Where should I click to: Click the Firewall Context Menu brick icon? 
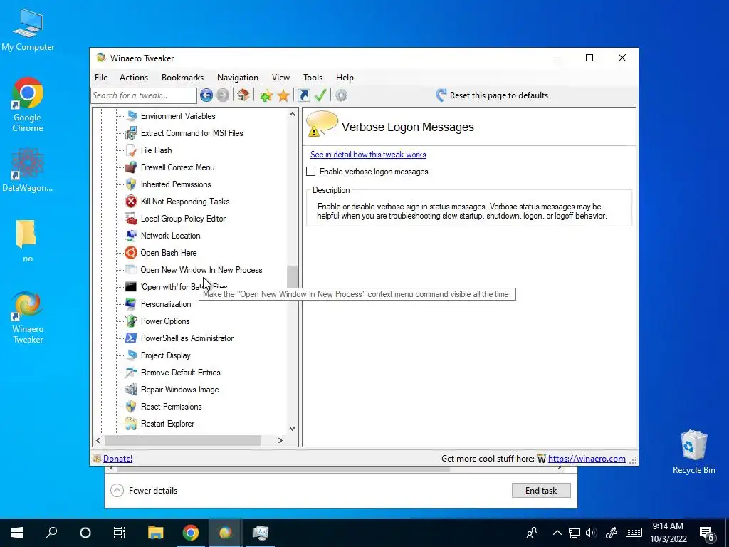(x=132, y=167)
